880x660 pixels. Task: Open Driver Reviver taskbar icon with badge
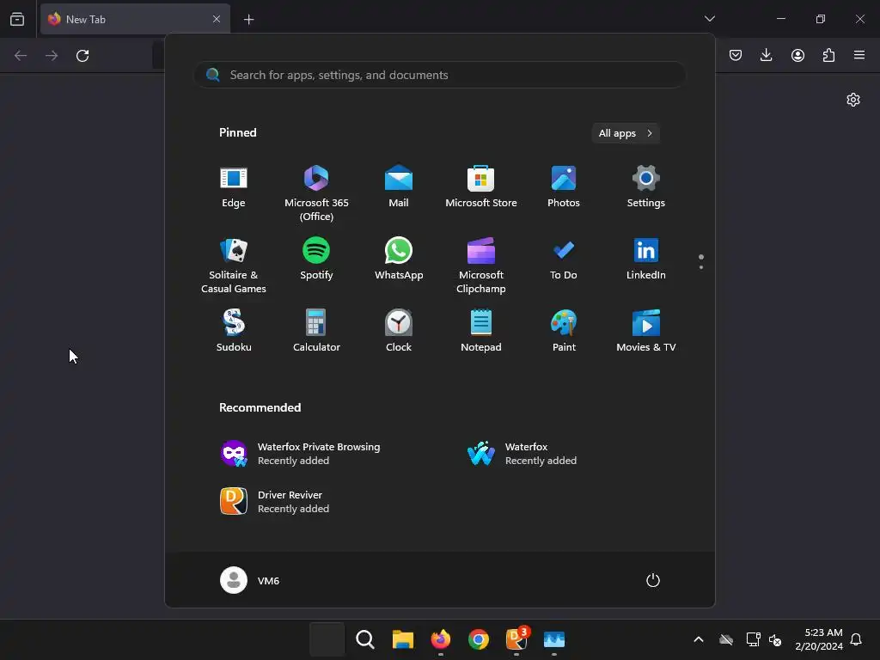pyautogui.click(x=516, y=639)
